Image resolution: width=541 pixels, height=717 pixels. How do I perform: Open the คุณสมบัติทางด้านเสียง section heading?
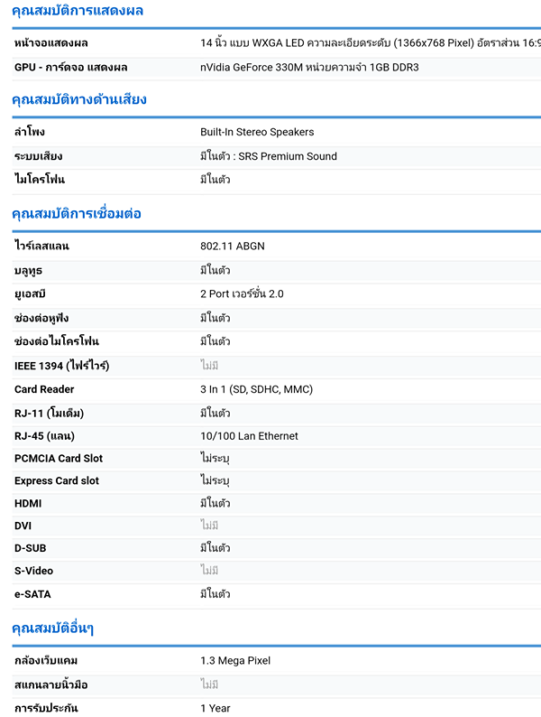tap(79, 99)
